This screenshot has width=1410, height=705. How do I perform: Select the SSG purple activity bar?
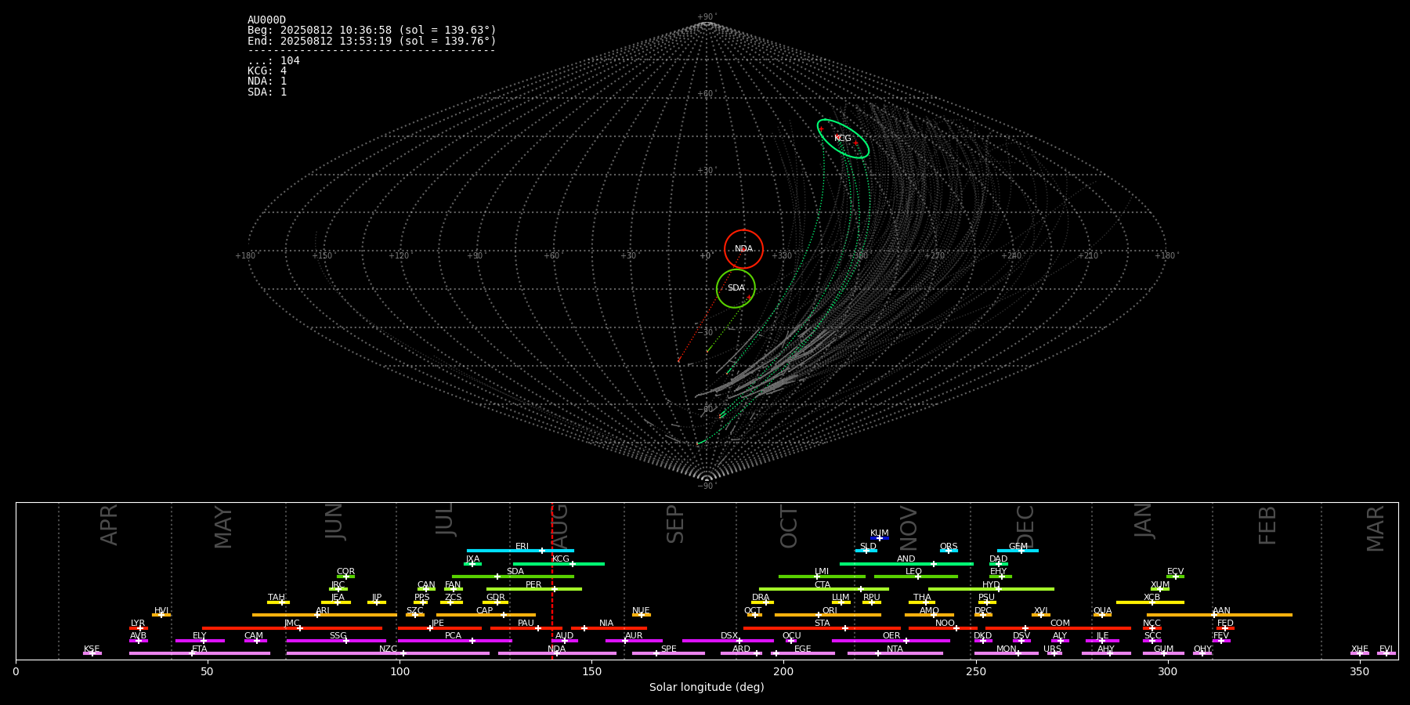tap(337, 641)
